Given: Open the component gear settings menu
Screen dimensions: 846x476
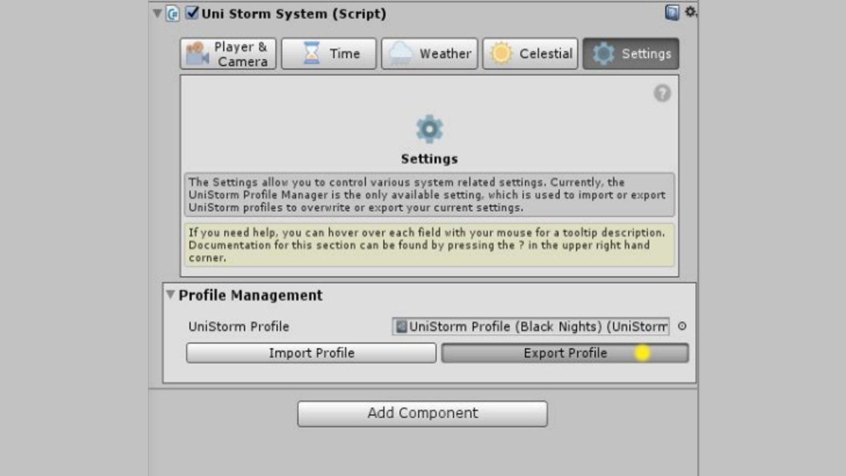Looking at the screenshot, I should 690,12.
